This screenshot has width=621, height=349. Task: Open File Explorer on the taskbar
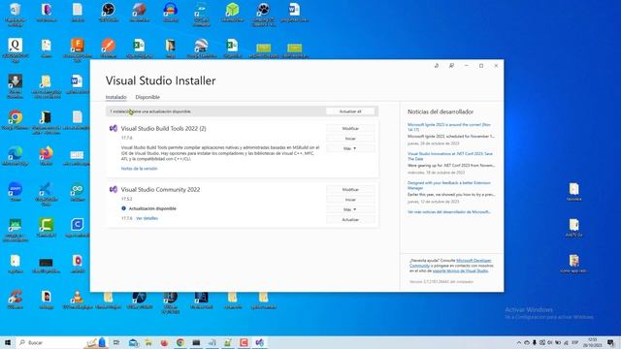click(x=148, y=342)
